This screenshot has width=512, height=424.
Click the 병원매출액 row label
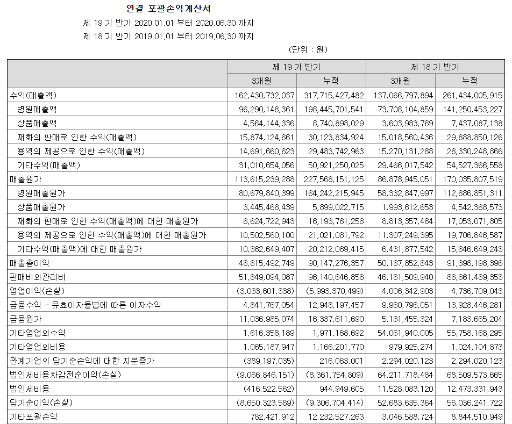coord(37,109)
